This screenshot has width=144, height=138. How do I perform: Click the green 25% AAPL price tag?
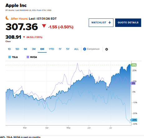pos(133,65)
